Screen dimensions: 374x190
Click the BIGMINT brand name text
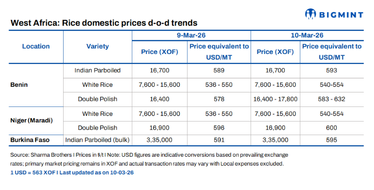[341, 14]
